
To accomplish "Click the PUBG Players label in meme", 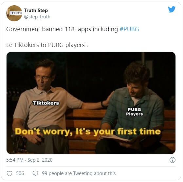I will pyautogui.click(x=135, y=112).
